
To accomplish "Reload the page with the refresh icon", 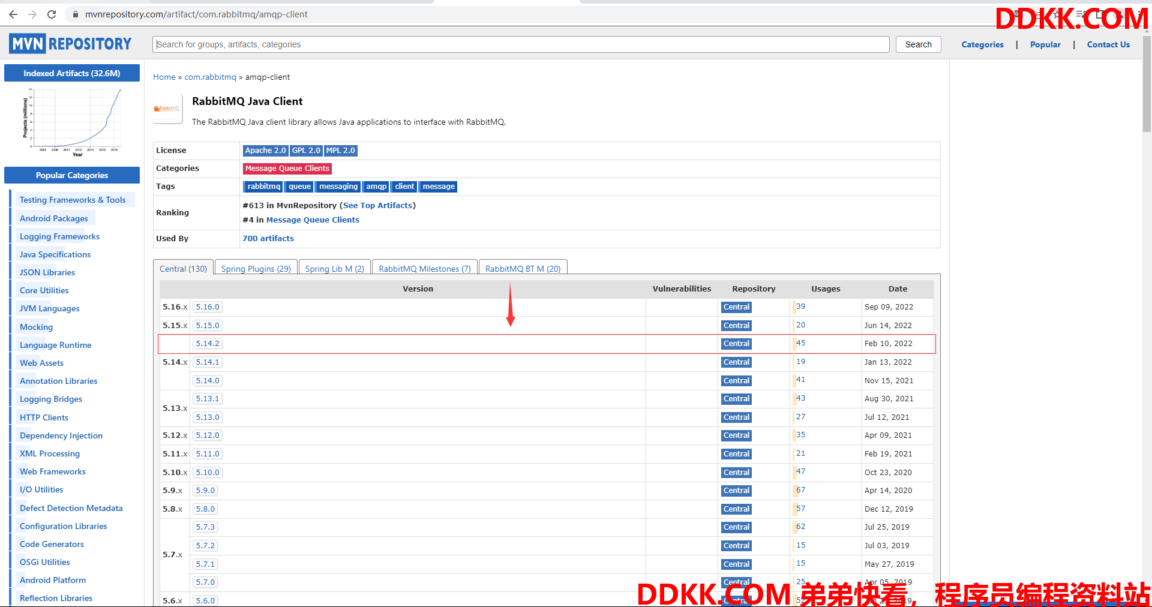I will click(x=52, y=14).
